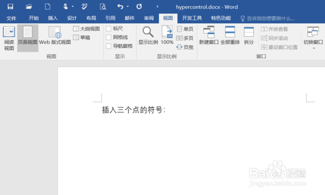325x195 pixels.
Task: Click 并排查看 side by side
Action: coord(274,29)
